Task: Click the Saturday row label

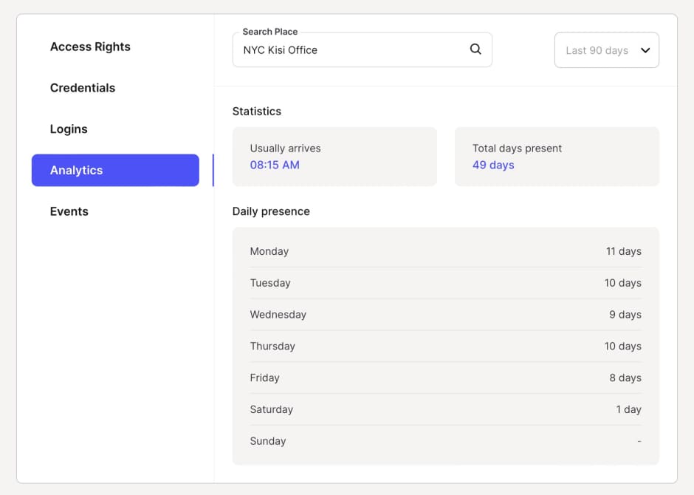Action: [271, 409]
